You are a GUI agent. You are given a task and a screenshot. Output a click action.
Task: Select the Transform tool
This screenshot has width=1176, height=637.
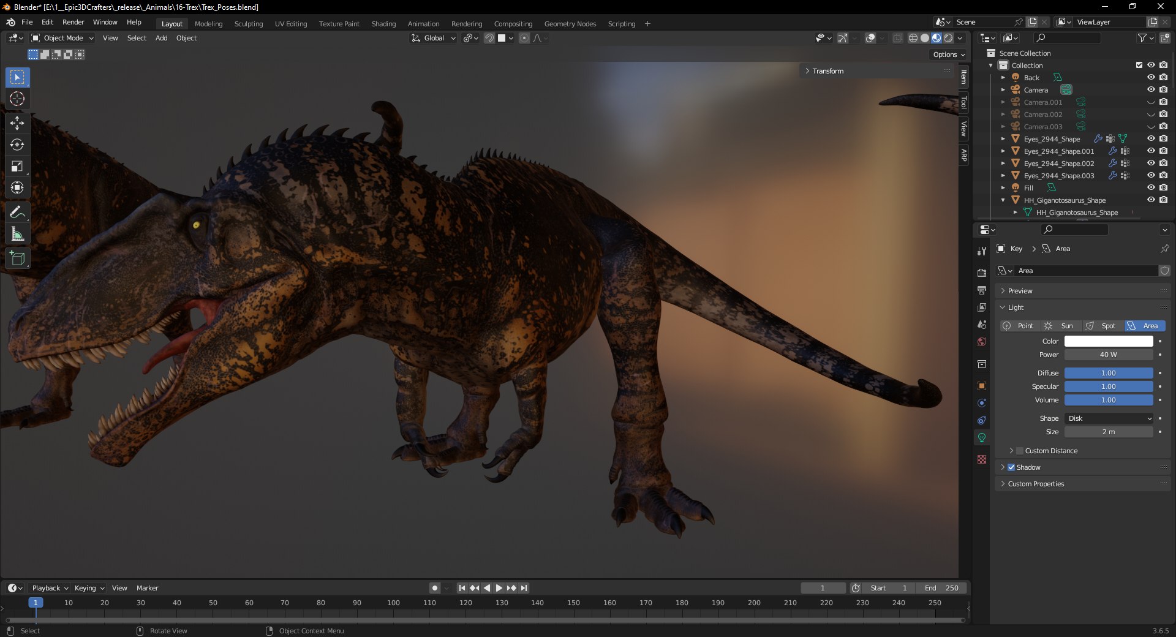(17, 187)
